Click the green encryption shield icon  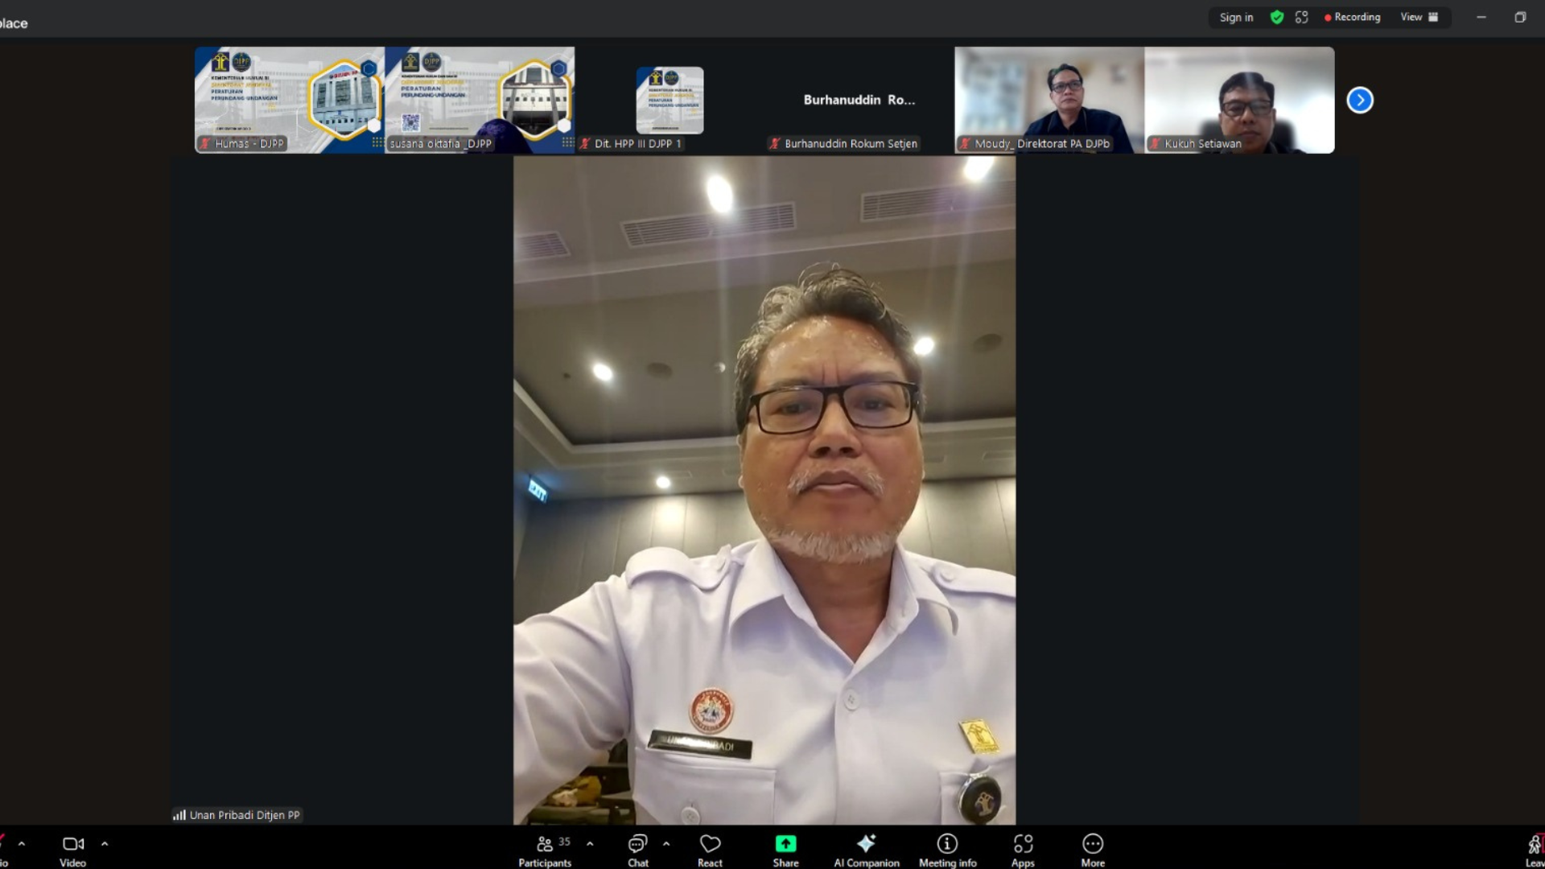click(x=1276, y=17)
